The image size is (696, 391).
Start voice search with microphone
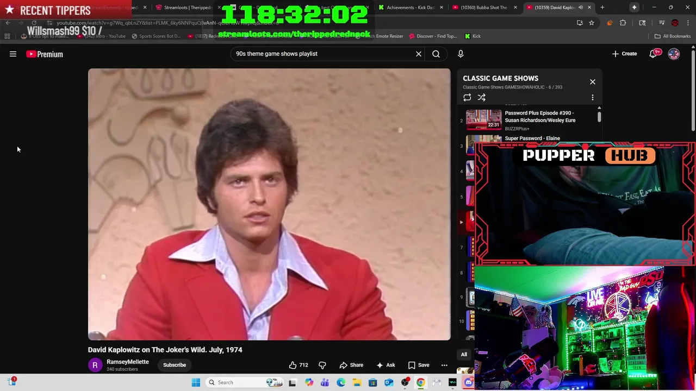click(x=461, y=54)
